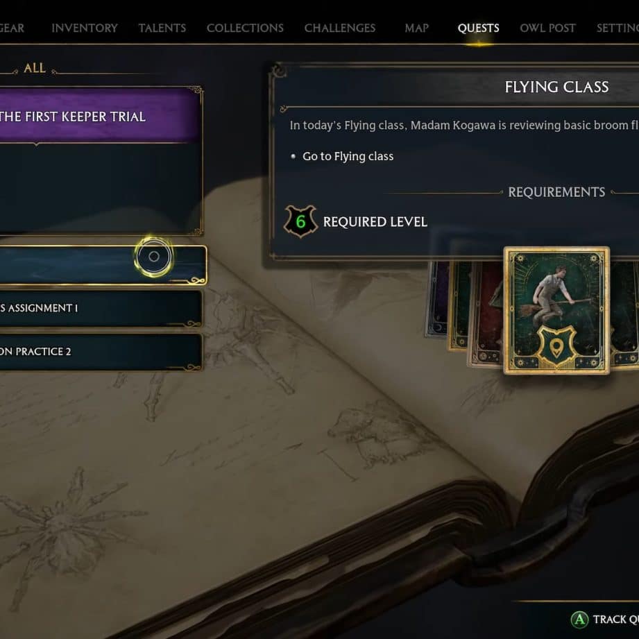Click the level 6 shield badge
Viewport: 639px width, 639px height.
pyautogui.click(x=300, y=222)
